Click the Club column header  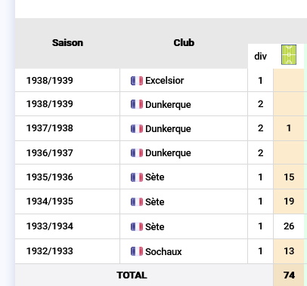point(184,43)
